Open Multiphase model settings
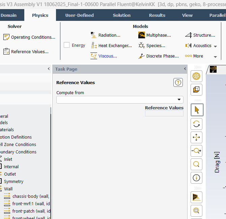The image size is (226, 219). click(x=159, y=35)
